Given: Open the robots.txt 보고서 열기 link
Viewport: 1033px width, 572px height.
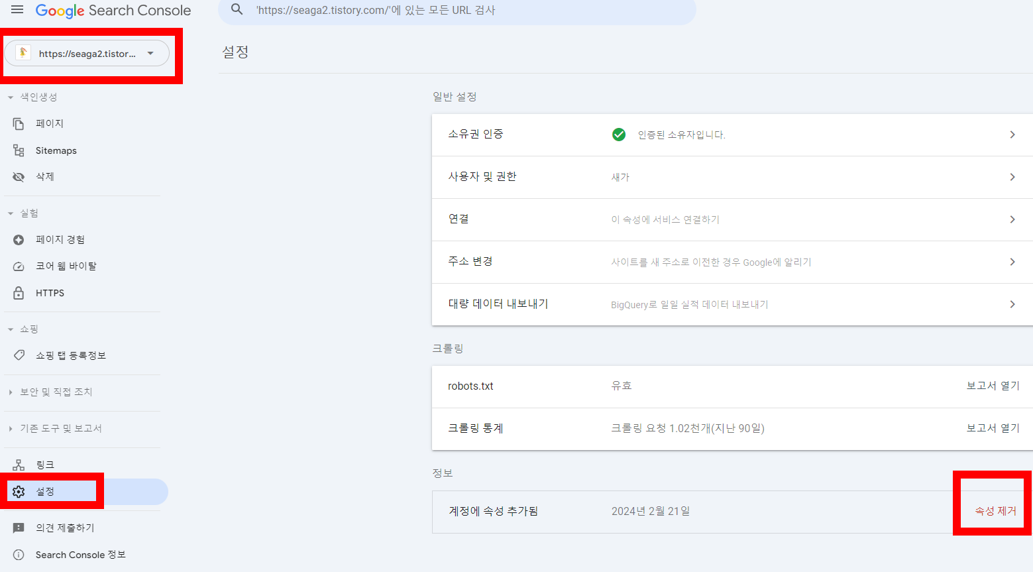Looking at the screenshot, I should (993, 385).
